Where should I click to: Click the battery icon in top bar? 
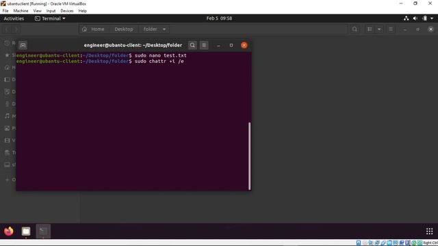pyautogui.click(x=424, y=18)
